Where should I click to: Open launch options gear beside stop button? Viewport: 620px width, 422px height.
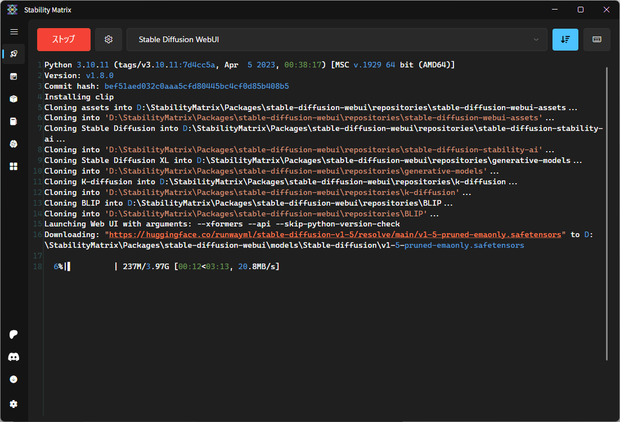click(109, 40)
